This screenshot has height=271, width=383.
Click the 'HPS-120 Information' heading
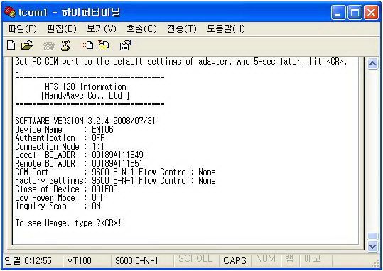point(85,87)
